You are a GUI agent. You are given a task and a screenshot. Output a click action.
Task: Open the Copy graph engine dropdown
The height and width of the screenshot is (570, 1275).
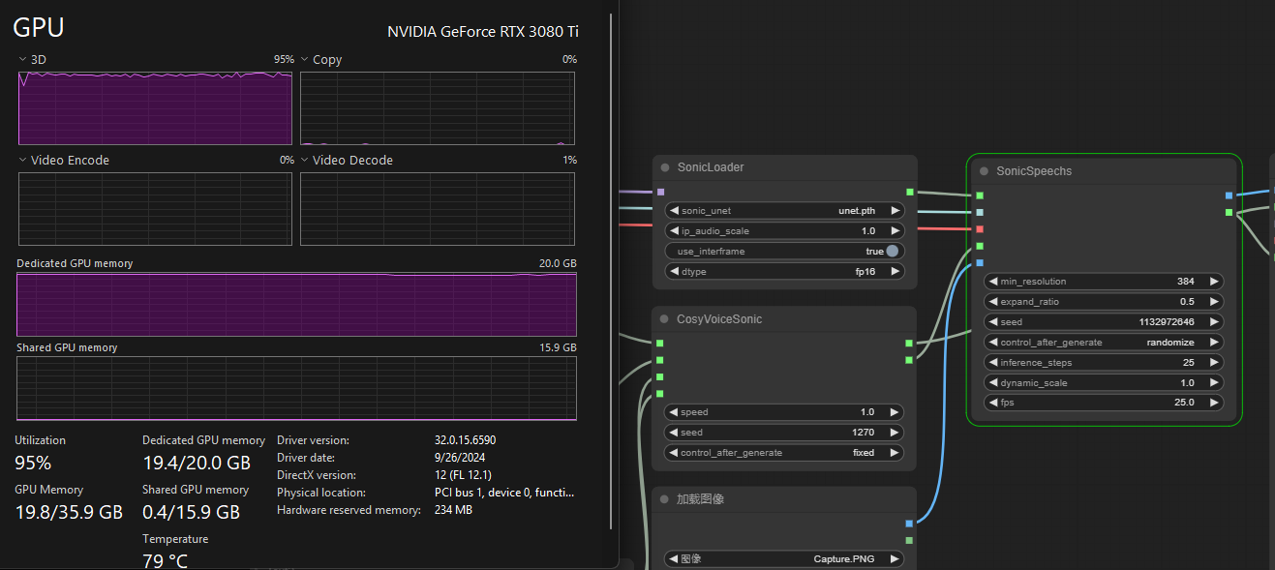pos(305,60)
